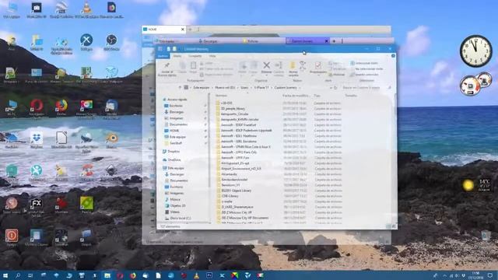Open the Eliminar dropdown arrow

pos(266,75)
